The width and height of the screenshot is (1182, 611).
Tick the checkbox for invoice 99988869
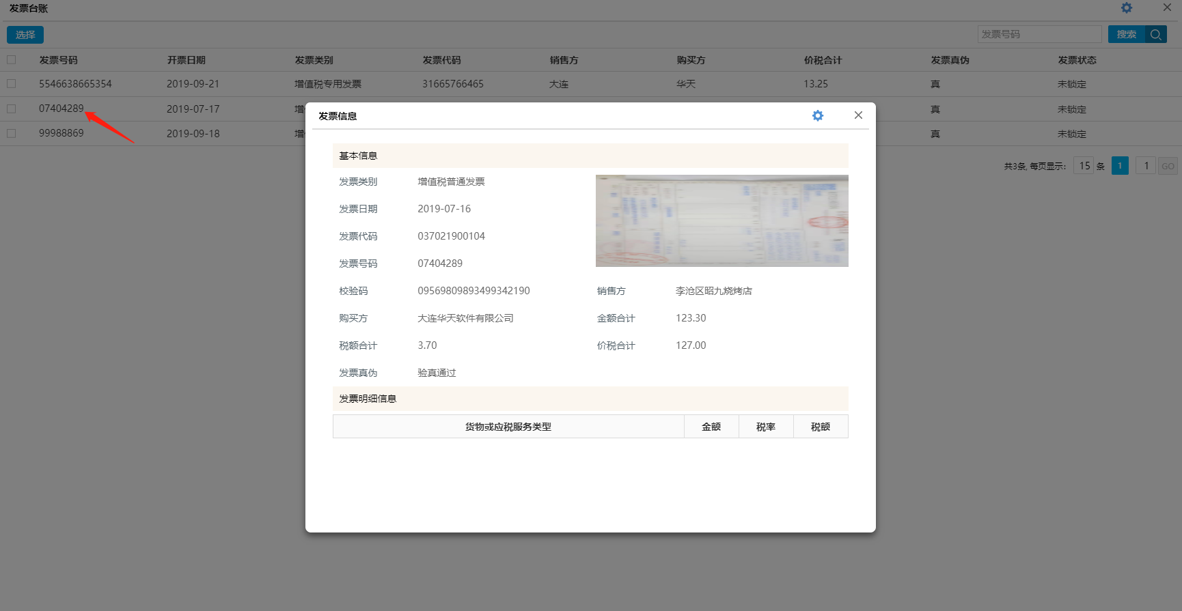[12, 133]
